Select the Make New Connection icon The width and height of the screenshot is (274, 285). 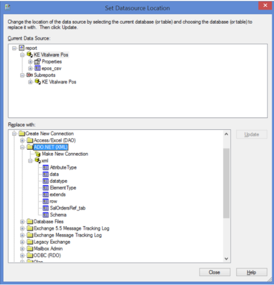(38, 154)
